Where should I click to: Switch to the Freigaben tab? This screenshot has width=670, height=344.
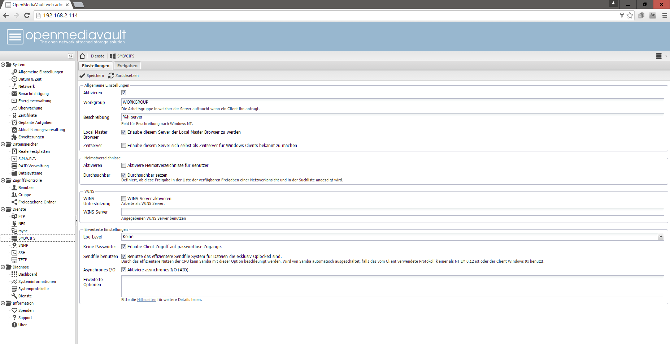(127, 66)
